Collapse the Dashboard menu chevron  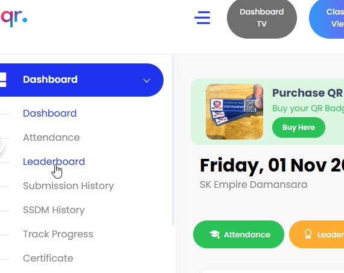pyautogui.click(x=147, y=80)
